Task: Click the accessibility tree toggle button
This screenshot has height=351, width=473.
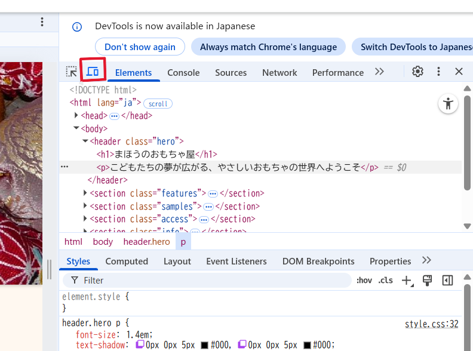Action: [448, 104]
